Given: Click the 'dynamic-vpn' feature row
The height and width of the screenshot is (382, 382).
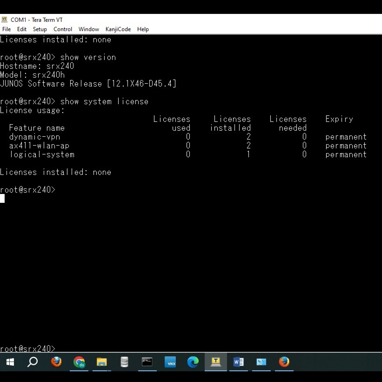Looking at the screenshot, I should (x=188, y=137).
